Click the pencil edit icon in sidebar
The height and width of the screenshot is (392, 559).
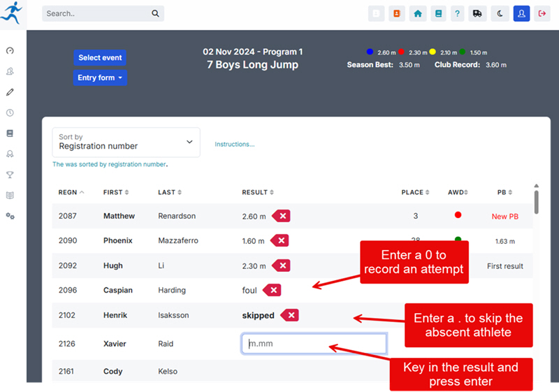click(x=10, y=92)
